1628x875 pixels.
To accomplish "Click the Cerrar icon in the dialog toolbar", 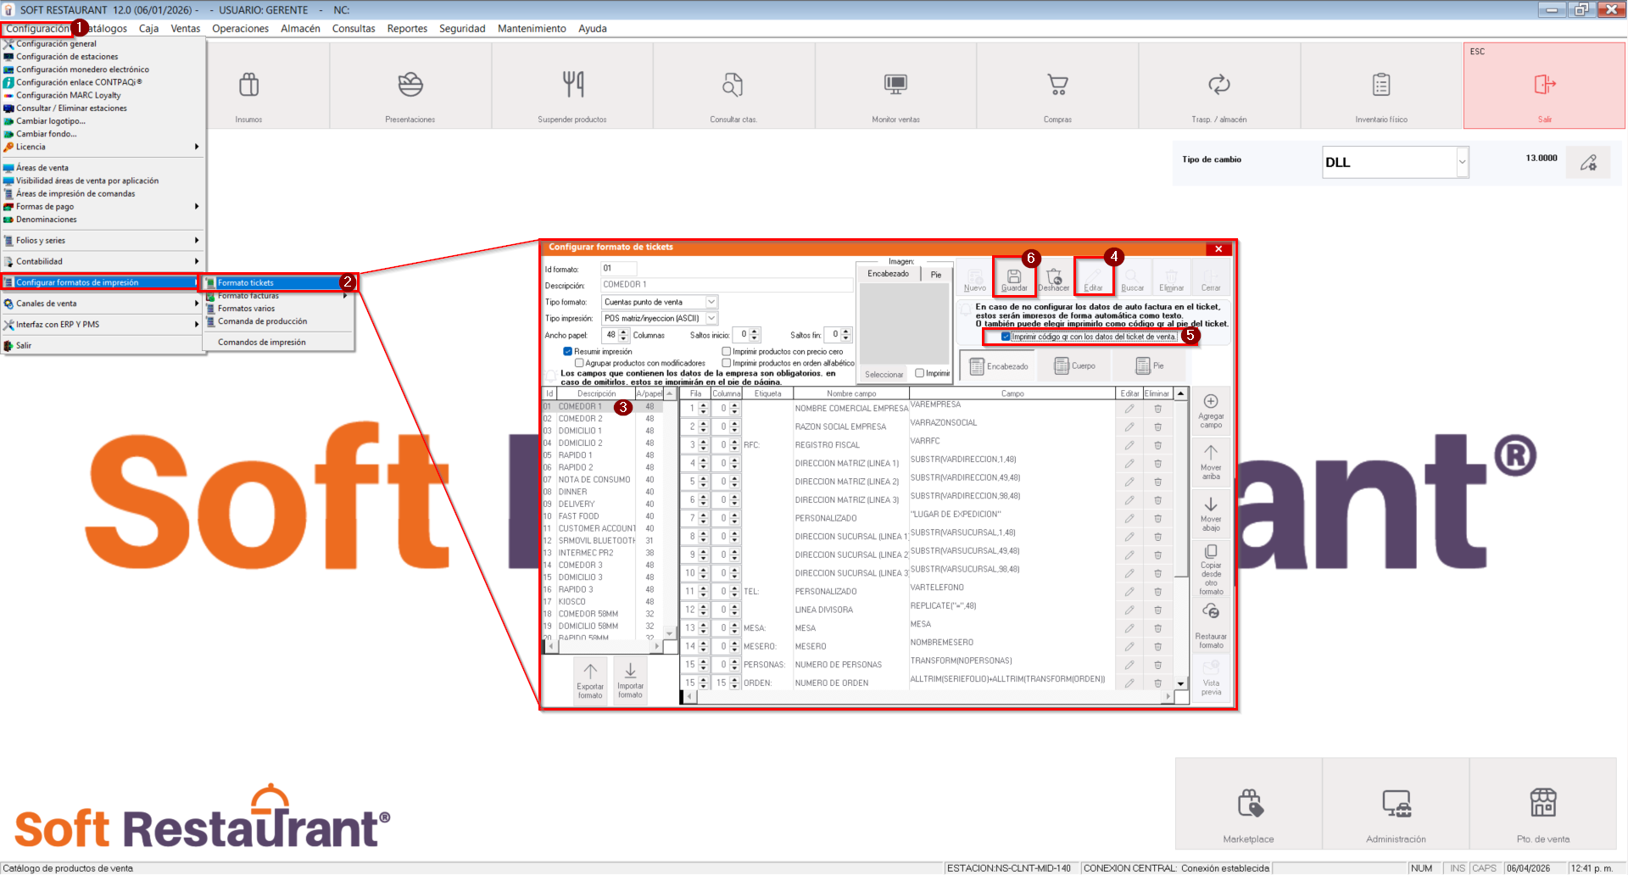I will tap(1211, 279).
